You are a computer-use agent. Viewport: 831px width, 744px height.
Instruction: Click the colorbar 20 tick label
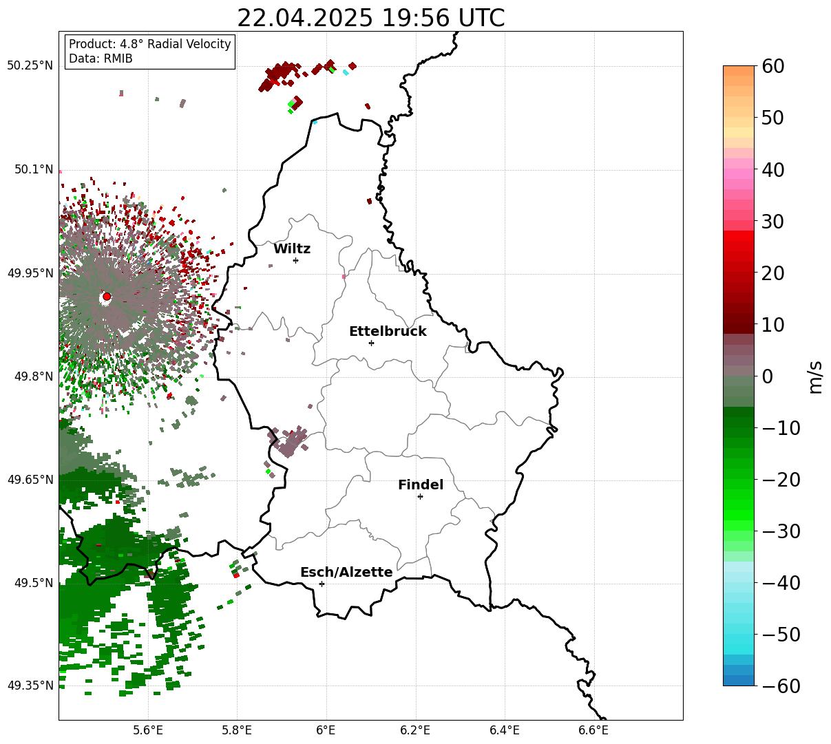point(772,273)
